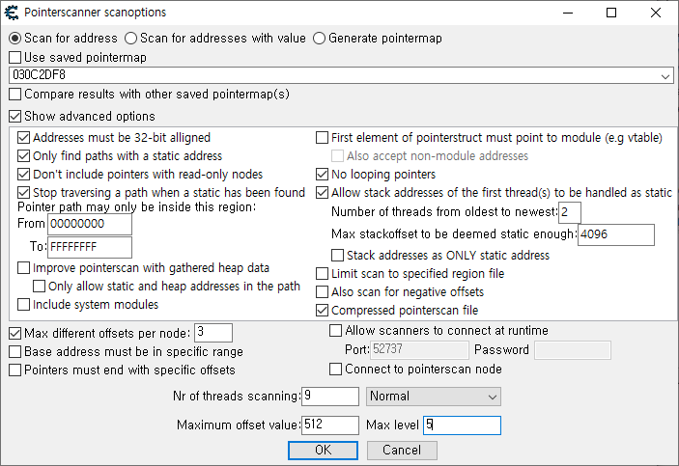
Task: Enable Limit scan to specified region file
Action: (x=322, y=274)
